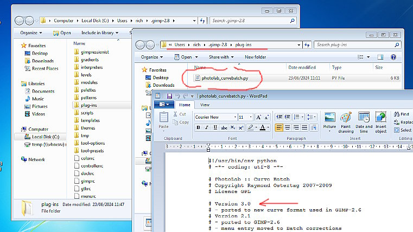This screenshot has width=413, height=232.
Task: Click the first-line indent marker on WordPad ruler
Action: point(208,145)
